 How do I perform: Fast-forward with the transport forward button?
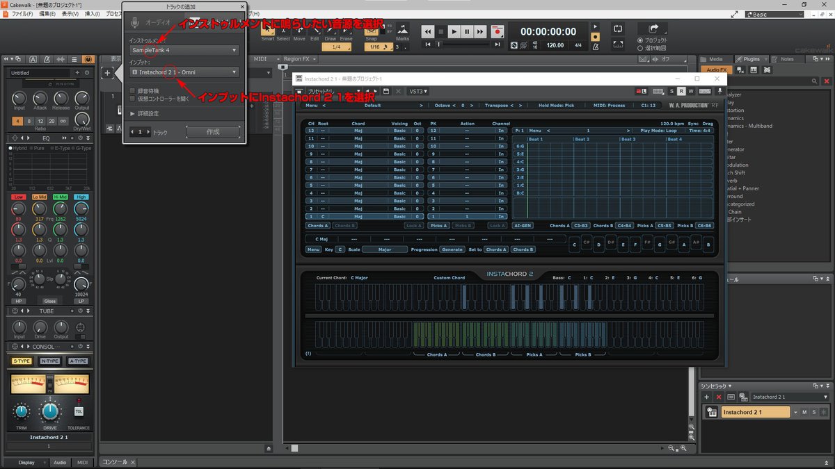(x=480, y=31)
